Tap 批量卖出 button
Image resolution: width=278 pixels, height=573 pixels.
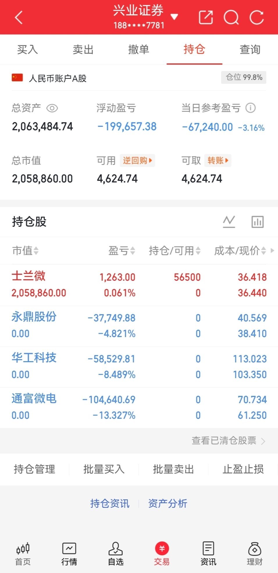(x=174, y=469)
